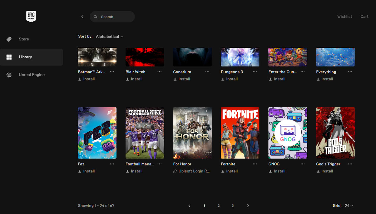Click the Dungeons 3 title text
This screenshot has width=376, height=214.
pos(232,72)
